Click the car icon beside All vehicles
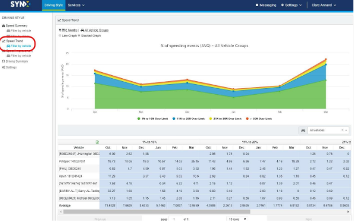The height and width of the screenshot is (223, 354). (303, 130)
